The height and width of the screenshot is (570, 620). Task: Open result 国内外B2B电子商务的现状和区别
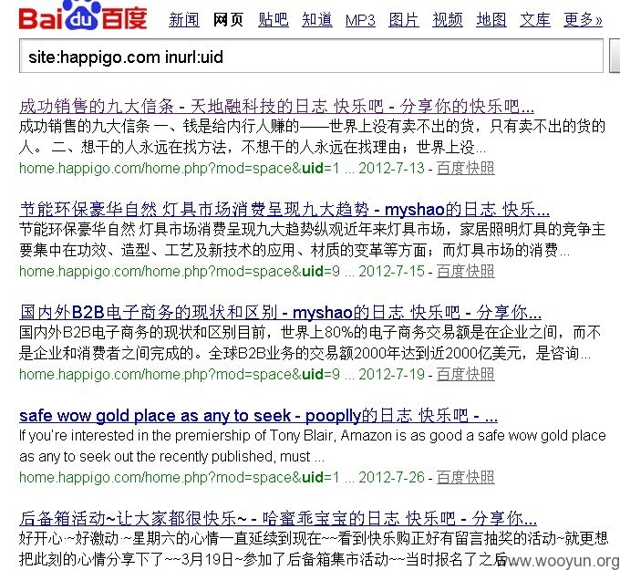click(x=280, y=313)
